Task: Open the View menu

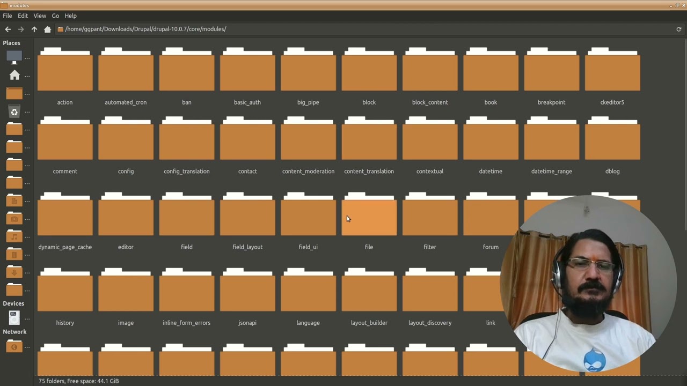Action: [40, 16]
